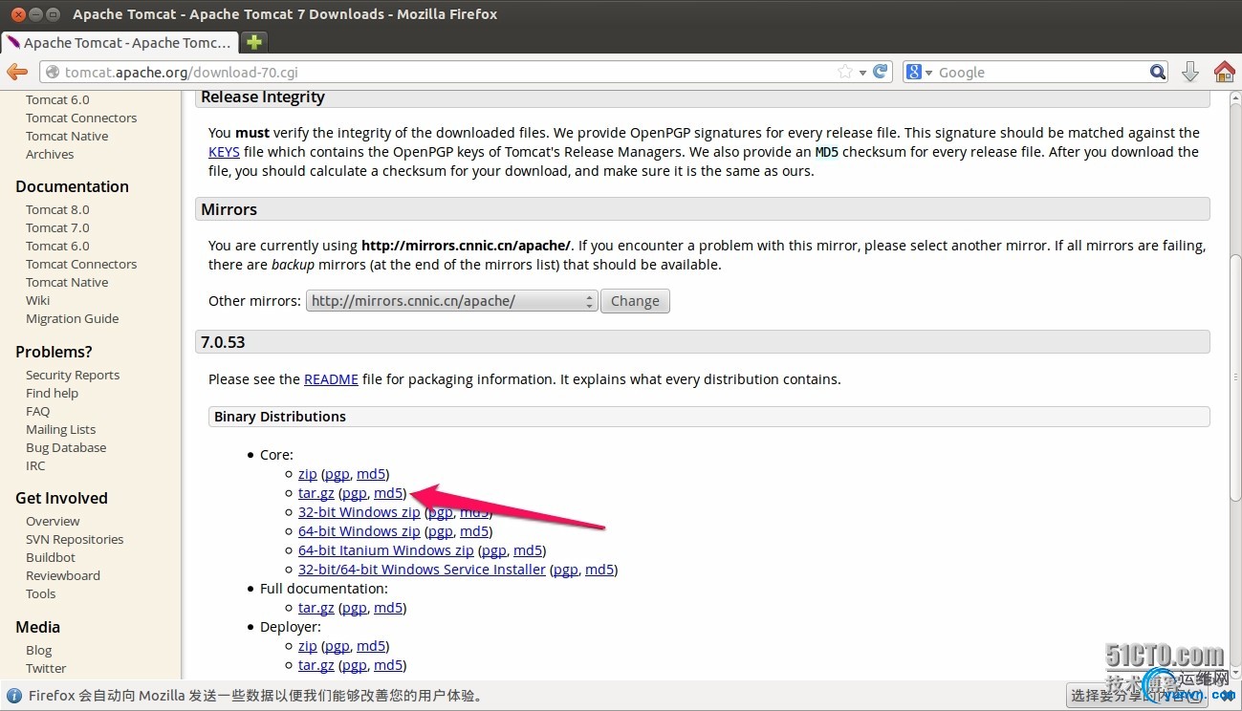Reload the page with the refresh icon
Image resolution: width=1242 pixels, height=711 pixels.
[x=882, y=72]
